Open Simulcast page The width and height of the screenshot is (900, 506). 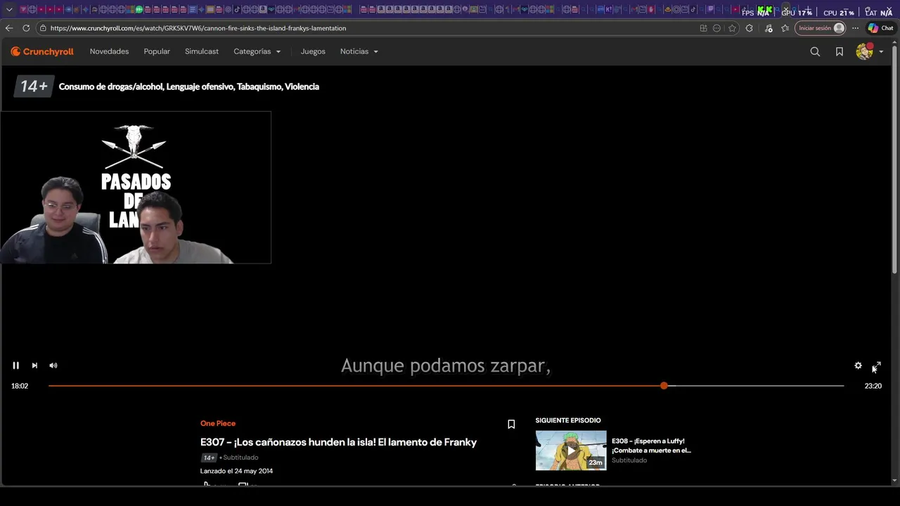click(x=202, y=51)
